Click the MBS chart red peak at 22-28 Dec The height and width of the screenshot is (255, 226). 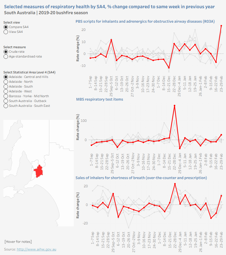coord(175,106)
